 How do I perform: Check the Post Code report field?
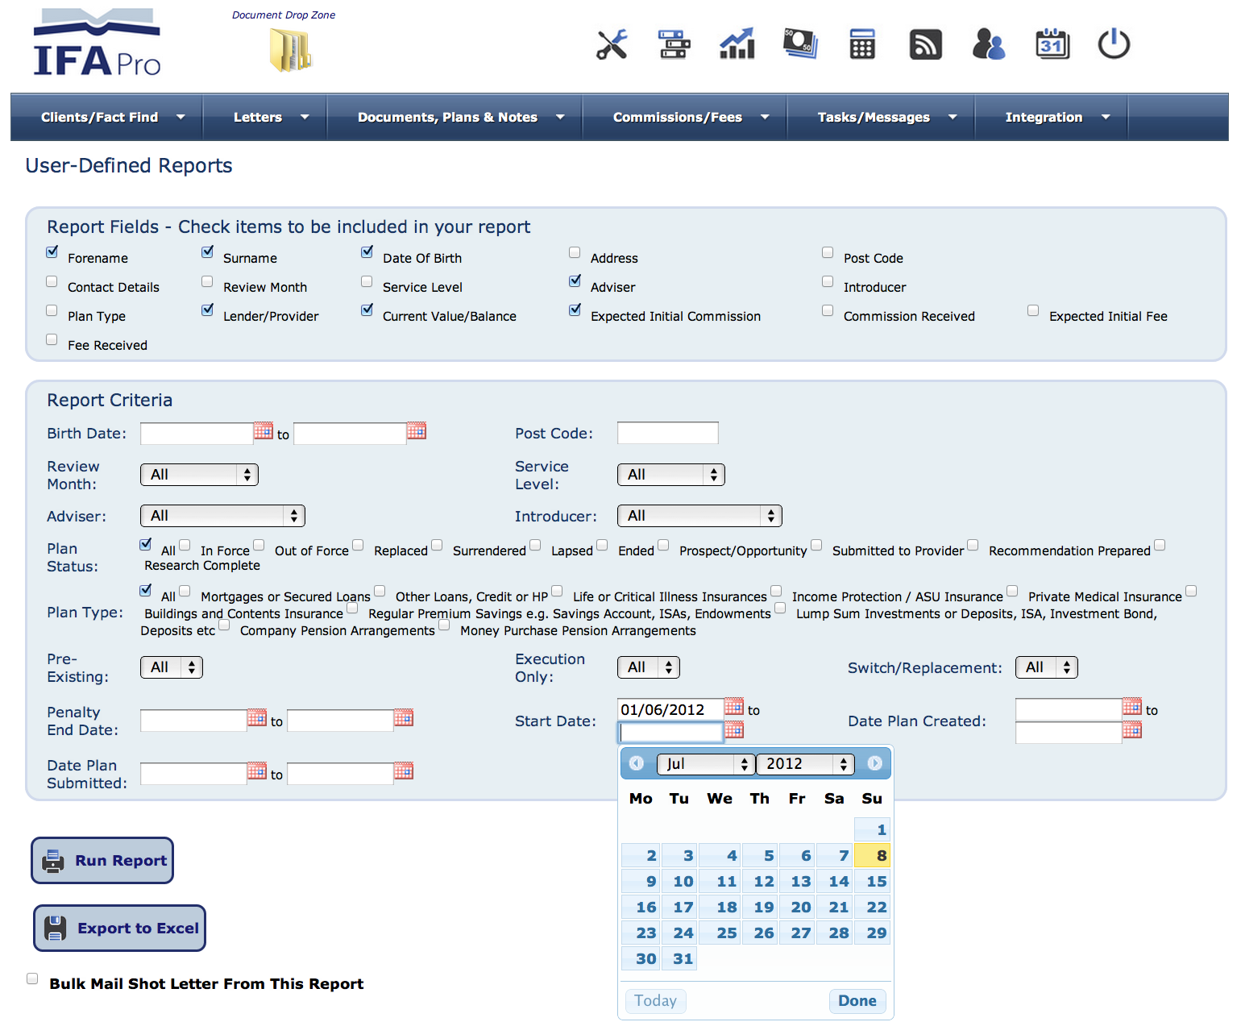click(x=828, y=252)
